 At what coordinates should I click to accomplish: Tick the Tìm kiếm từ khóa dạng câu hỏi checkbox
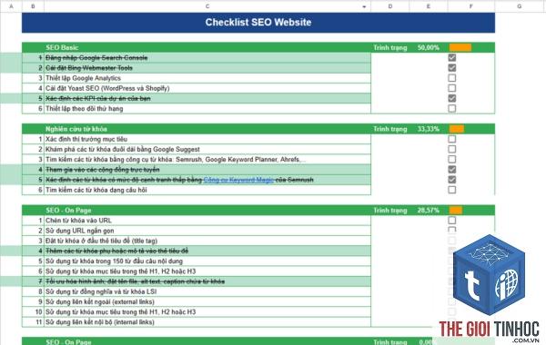click(452, 190)
